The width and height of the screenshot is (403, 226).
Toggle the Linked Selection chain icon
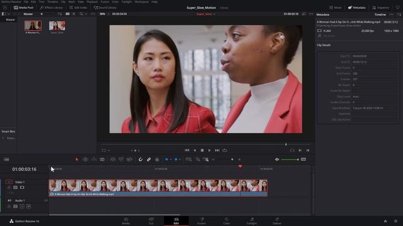coord(149,159)
